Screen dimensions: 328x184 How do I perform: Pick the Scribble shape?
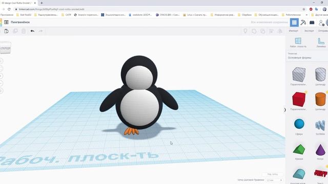(x=320, y=126)
